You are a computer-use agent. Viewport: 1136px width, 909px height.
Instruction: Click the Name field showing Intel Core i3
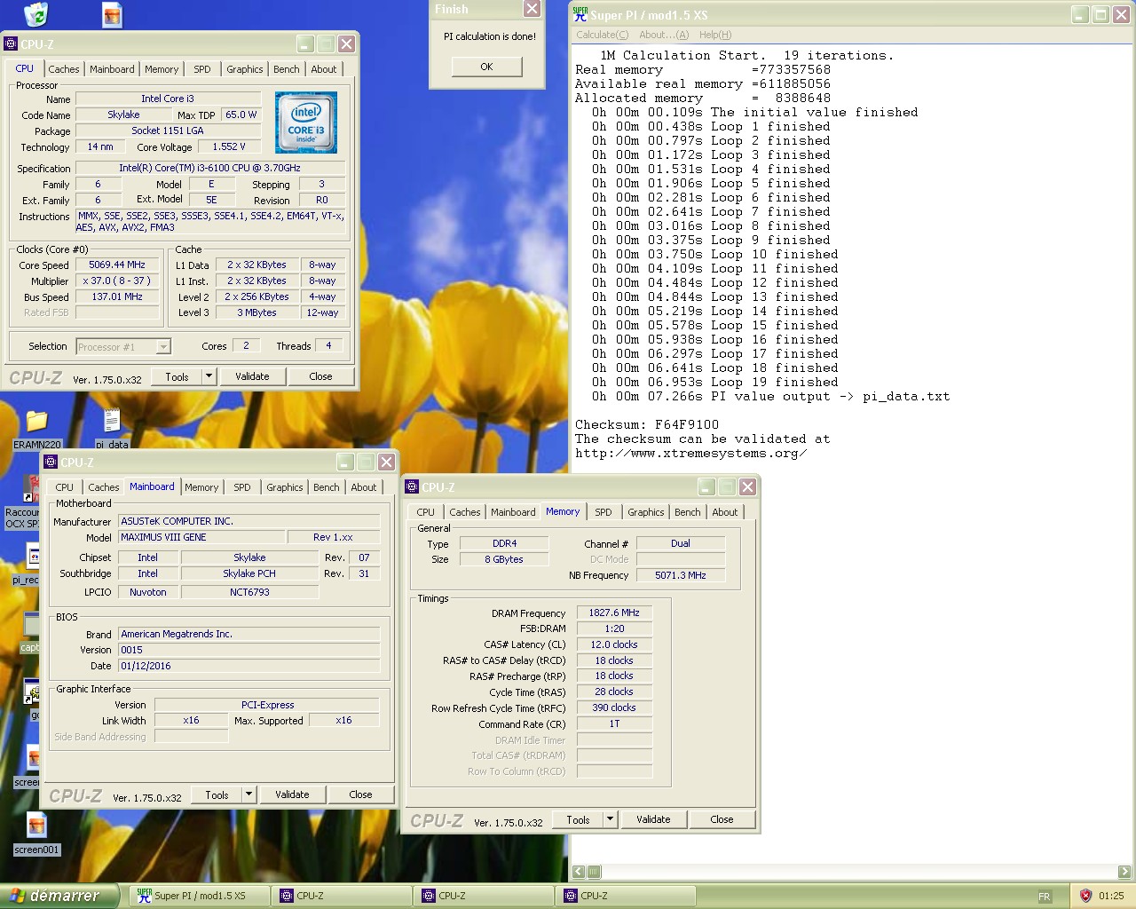pyautogui.click(x=168, y=99)
